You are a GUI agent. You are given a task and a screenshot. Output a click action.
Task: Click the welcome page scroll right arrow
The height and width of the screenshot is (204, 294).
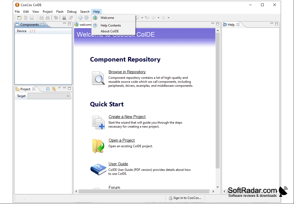(213, 192)
